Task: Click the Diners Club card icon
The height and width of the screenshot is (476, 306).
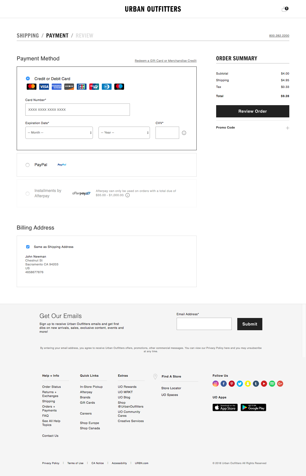Action: (107, 87)
